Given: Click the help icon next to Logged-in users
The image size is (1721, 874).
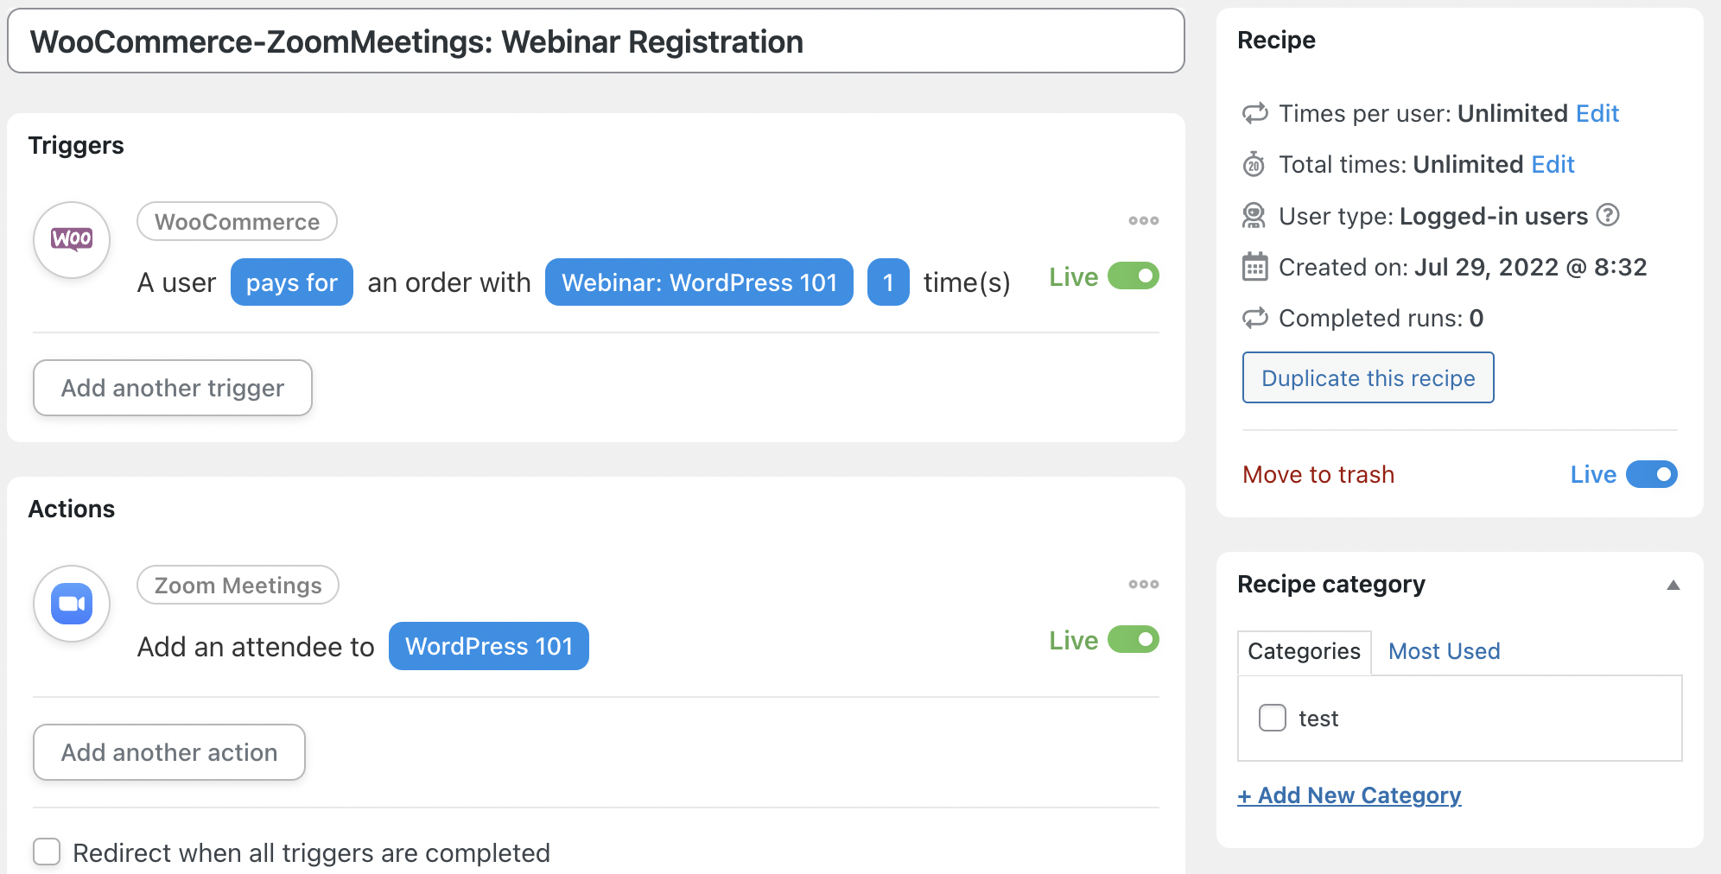Looking at the screenshot, I should (1607, 215).
